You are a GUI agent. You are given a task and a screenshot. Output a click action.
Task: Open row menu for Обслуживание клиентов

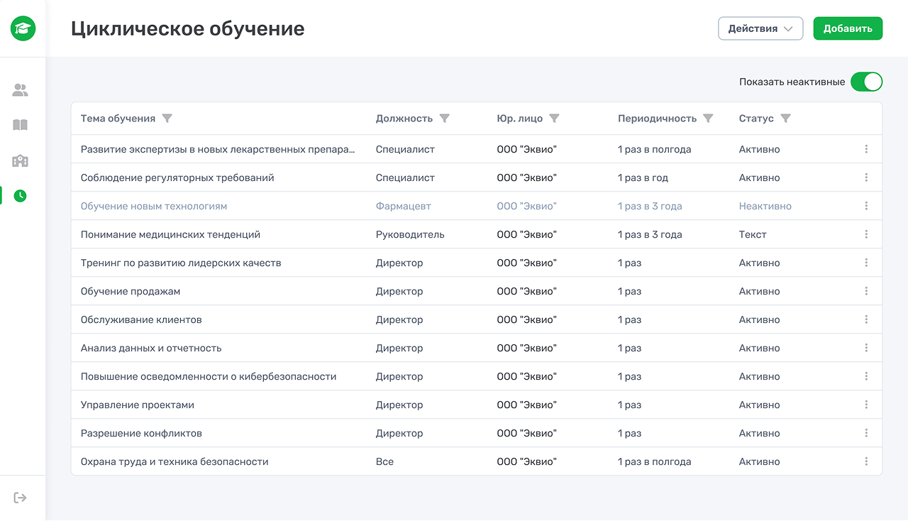(866, 319)
